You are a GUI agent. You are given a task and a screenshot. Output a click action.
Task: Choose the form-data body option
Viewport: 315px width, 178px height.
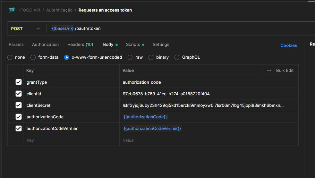[x=33, y=57]
